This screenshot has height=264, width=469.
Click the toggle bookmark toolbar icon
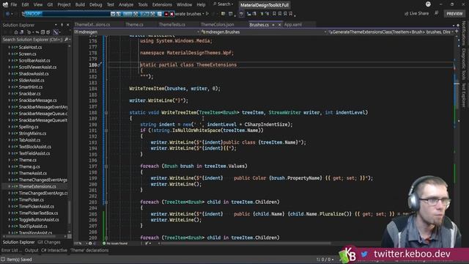tap(274, 14)
